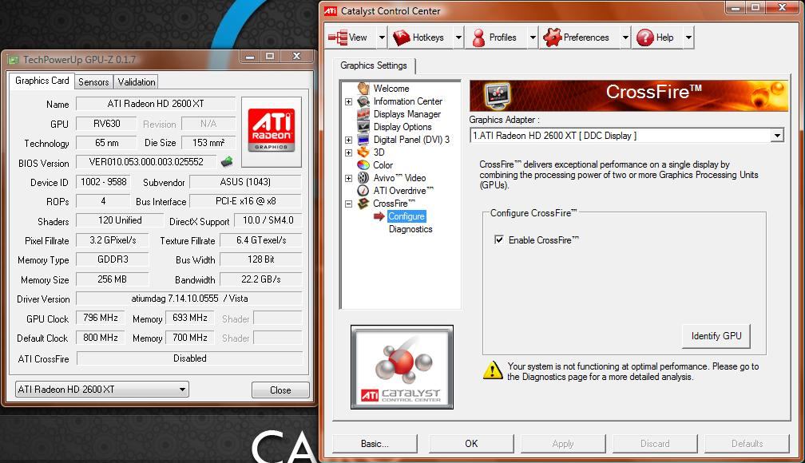Open the GPU selector dropdown in GPU-Z
The width and height of the screenshot is (805, 463).
182,390
